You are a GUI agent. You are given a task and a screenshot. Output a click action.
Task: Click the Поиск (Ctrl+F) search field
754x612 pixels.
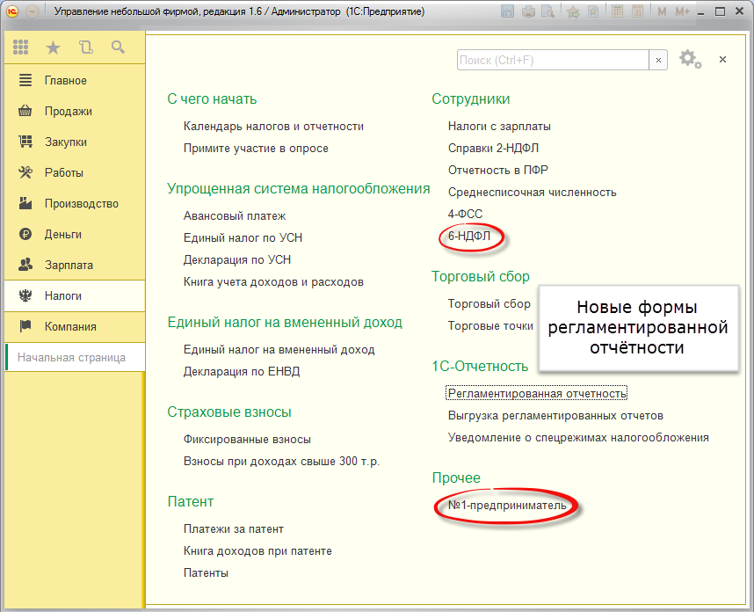point(553,60)
